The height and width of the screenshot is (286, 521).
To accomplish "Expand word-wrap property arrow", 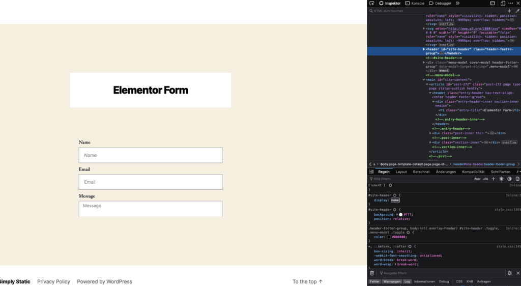I will [x=395, y=265].
